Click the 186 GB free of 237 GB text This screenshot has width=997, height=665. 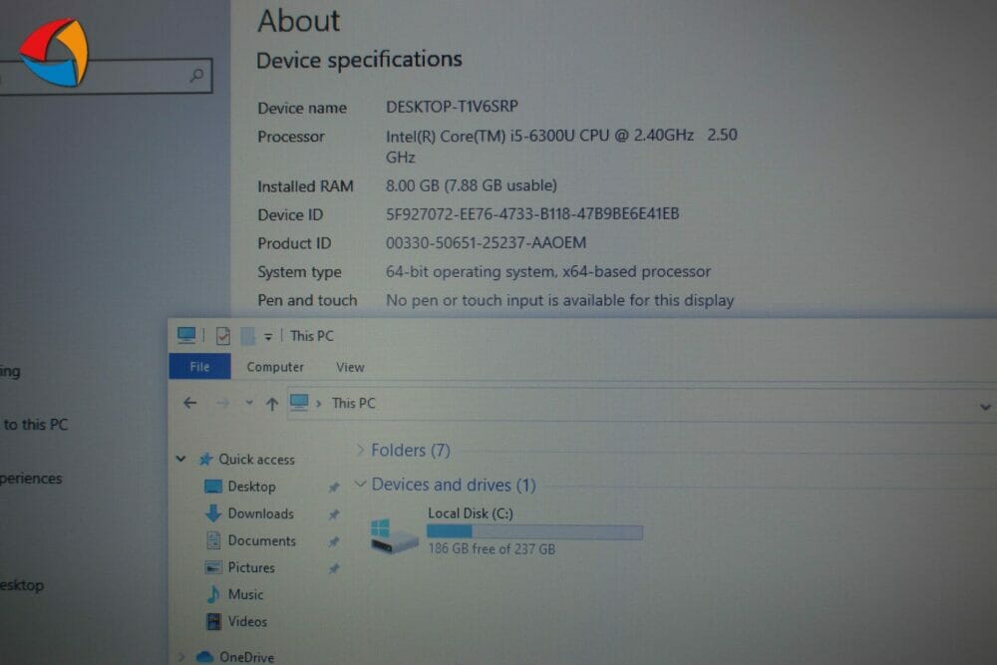[492, 548]
